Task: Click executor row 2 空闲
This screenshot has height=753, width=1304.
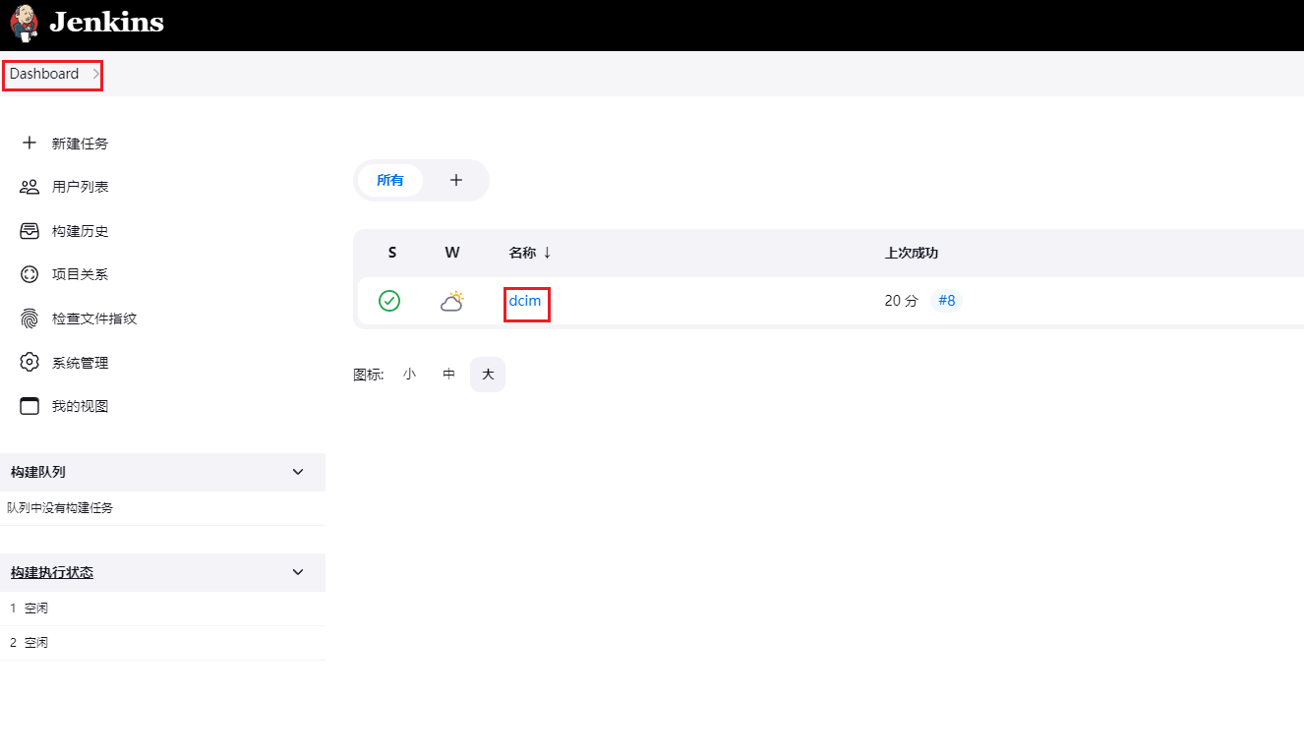Action: (x=162, y=643)
